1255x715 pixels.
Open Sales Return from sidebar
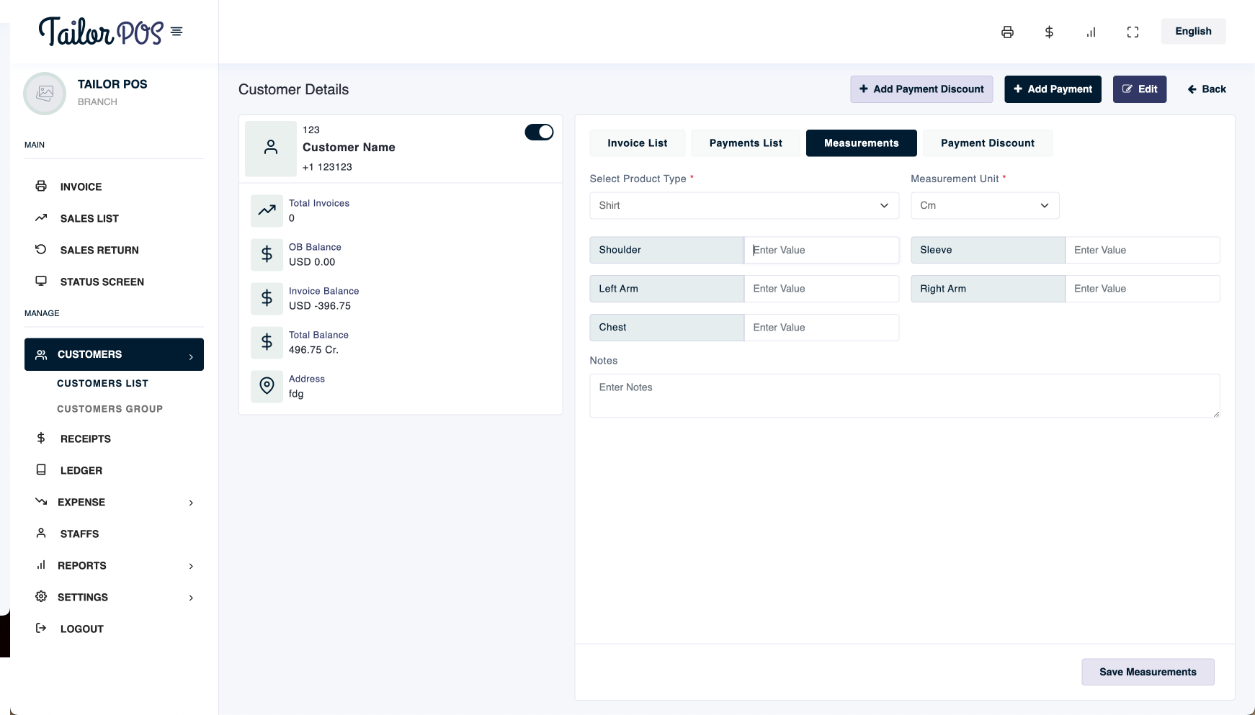(x=99, y=250)
